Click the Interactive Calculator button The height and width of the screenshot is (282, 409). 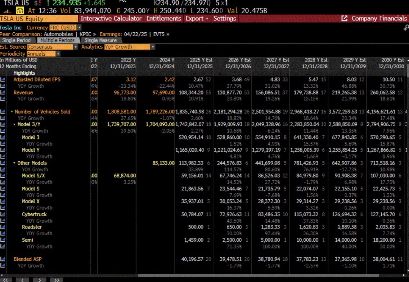point(111,19)
